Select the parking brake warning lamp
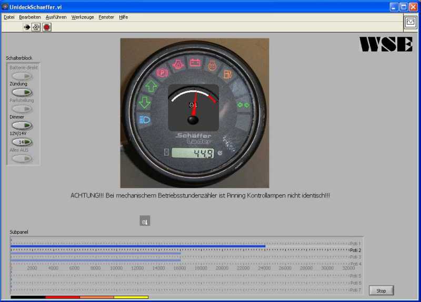Screen dimensions: 421x302 (162, 72)
